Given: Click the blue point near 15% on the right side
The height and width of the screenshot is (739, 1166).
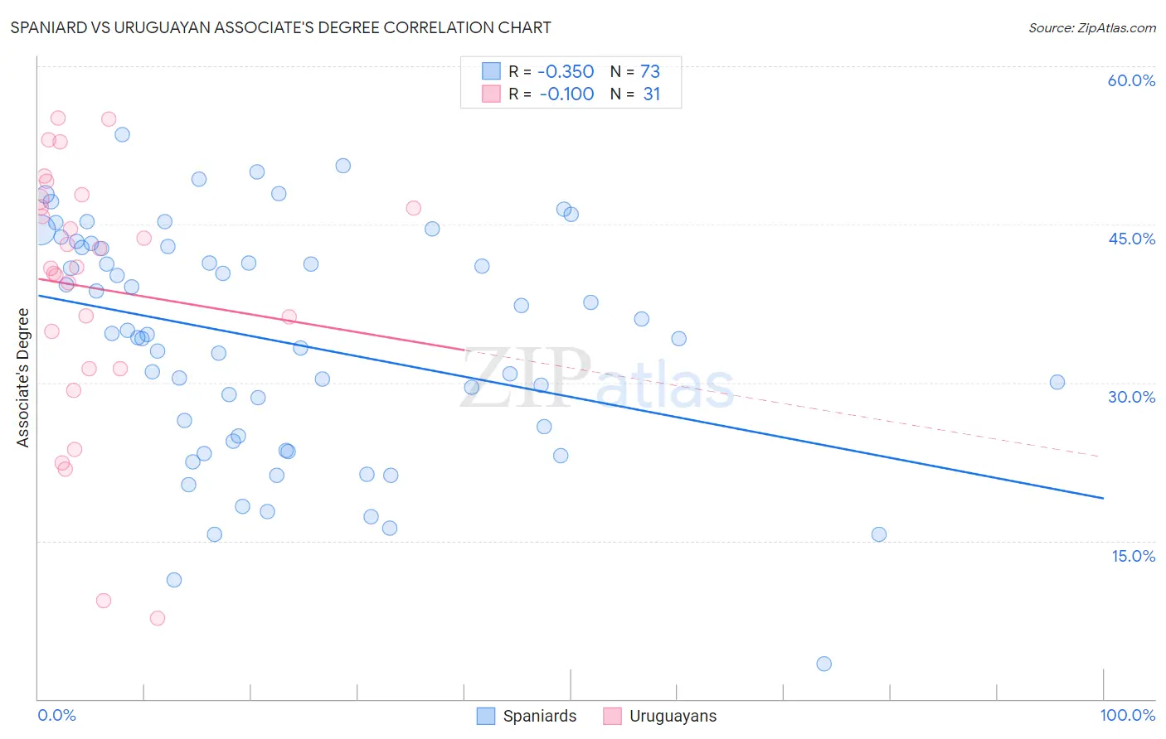Looking at the screenshot, I should click(879, 534).
